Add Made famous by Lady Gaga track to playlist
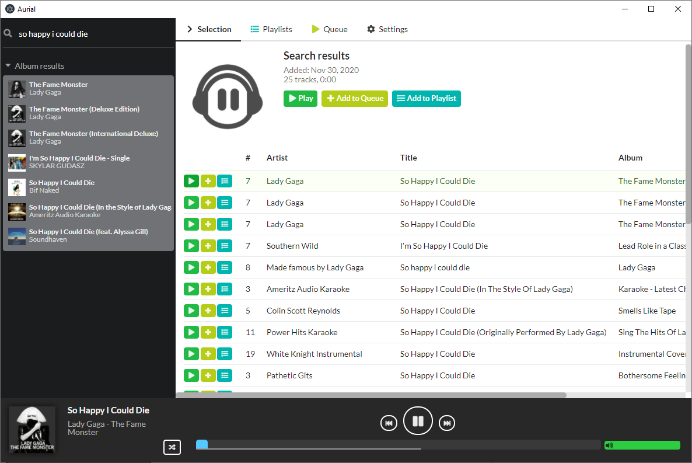Viewport: 692px width, 463px height. pos(225,268)
